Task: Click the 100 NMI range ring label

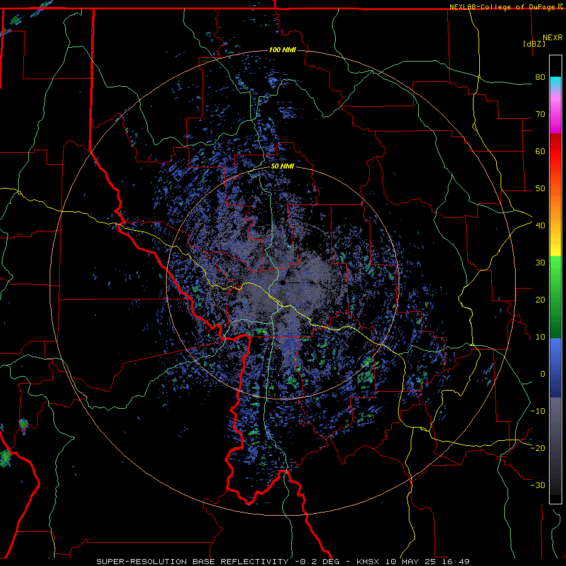Action: (282, 50)
